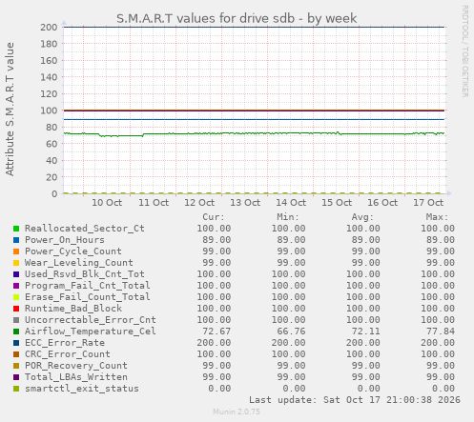Viewport: 474px width, 422px height.
Task: Select the Program_Fail_Cnt_Total legend label
Action: pos(88,286)
